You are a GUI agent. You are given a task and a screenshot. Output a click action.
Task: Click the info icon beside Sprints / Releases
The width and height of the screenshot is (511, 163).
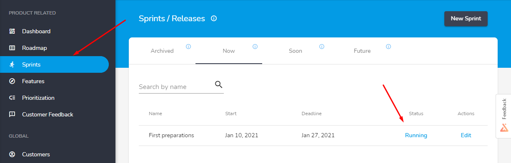coord(214,18)
